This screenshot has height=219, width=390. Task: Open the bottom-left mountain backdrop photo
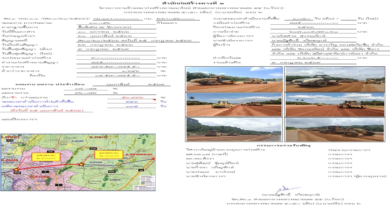pyautogui.click(x=234, y=130)
